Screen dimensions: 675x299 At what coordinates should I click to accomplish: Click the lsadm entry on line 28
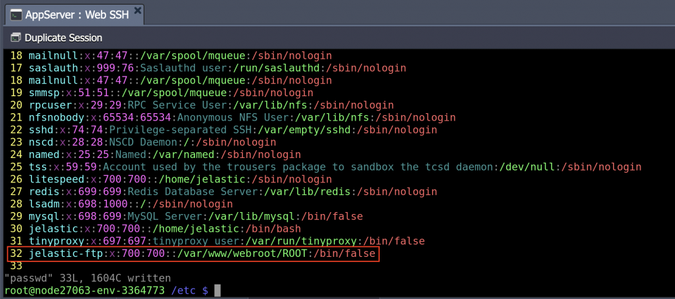pyautogui.click(x=121, y=204)
